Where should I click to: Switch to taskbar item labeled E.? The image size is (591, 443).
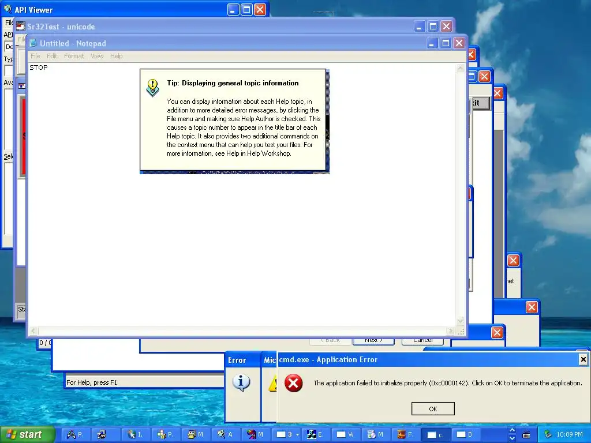click(x=316, y=435)
